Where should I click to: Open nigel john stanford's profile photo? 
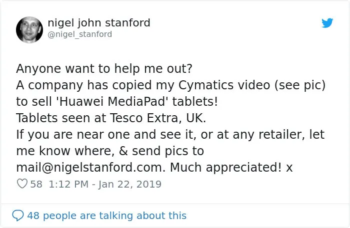pyautogui.click(x=29, y=30)
